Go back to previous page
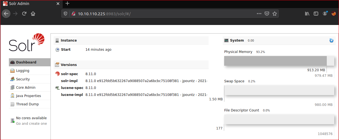 point(6,14)
